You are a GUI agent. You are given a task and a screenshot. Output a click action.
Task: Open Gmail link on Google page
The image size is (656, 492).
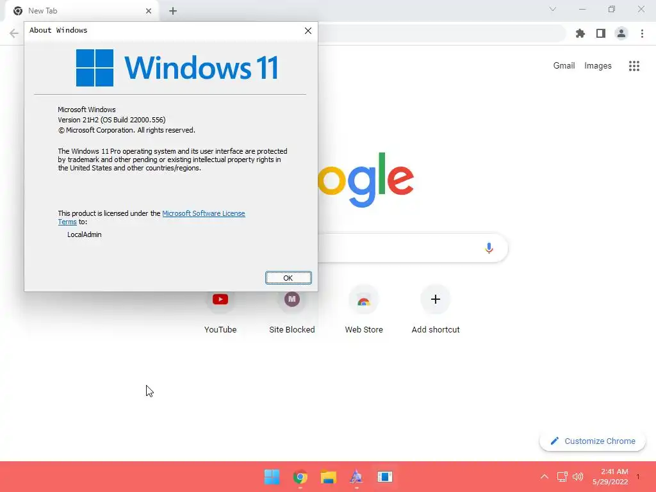coord(564,66)
